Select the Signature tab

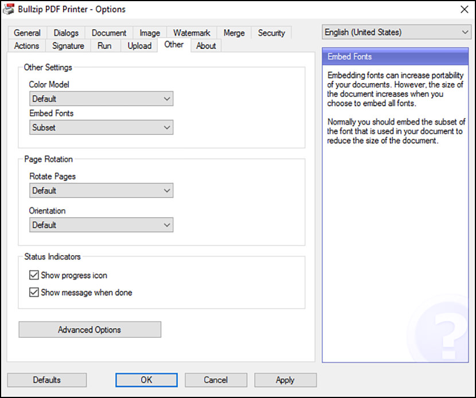click(68, 46)
